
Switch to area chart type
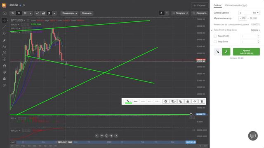(x=43, y=13)
